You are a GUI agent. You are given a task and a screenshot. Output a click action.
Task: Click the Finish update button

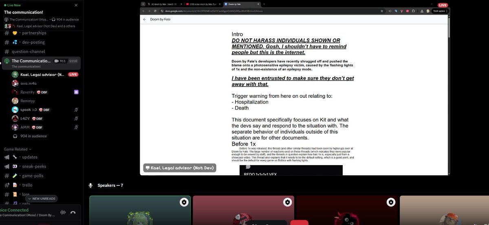pos(439,11)
